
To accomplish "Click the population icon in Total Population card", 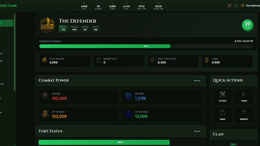I will (x=153, y=60).
